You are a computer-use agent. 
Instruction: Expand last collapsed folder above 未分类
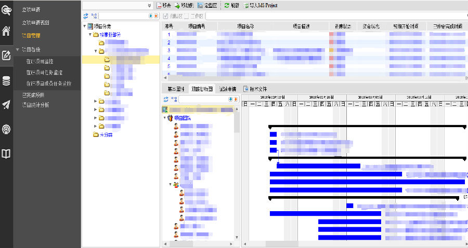point(96,127)
